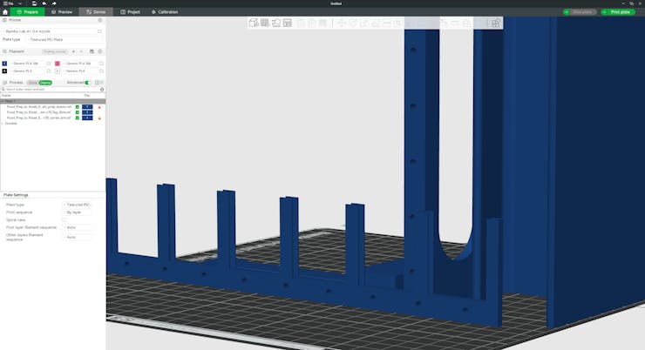Viewport: 645px width, 350px height.
Task: Edit filament 1 preset icon
Action: [x=49, y=64]
